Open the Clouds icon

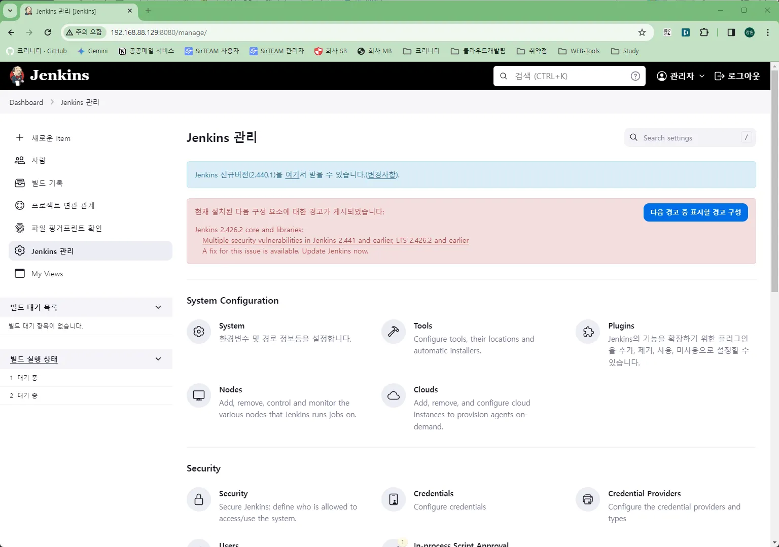tap(394, 395)
